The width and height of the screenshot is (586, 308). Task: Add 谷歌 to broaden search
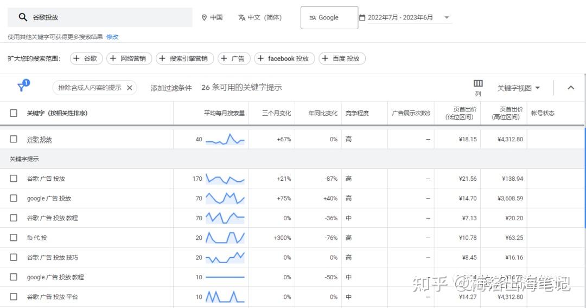click(86, 58)
